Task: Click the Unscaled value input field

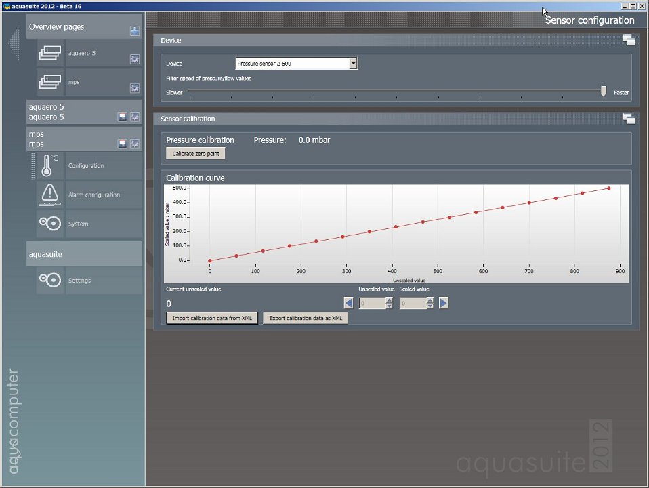Action: click(x=372, y=303)
